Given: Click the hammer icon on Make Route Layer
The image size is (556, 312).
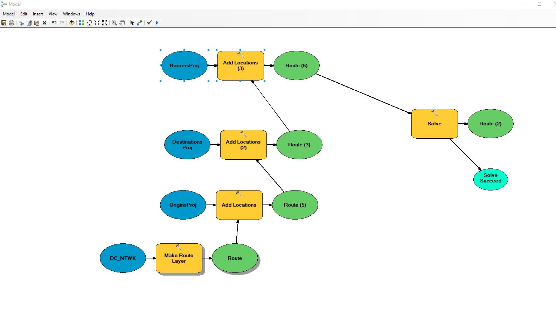Looking at the screenshot, I should point(179,247).
